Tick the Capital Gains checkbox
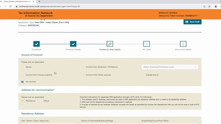221x124 pixels. (143, 75)
